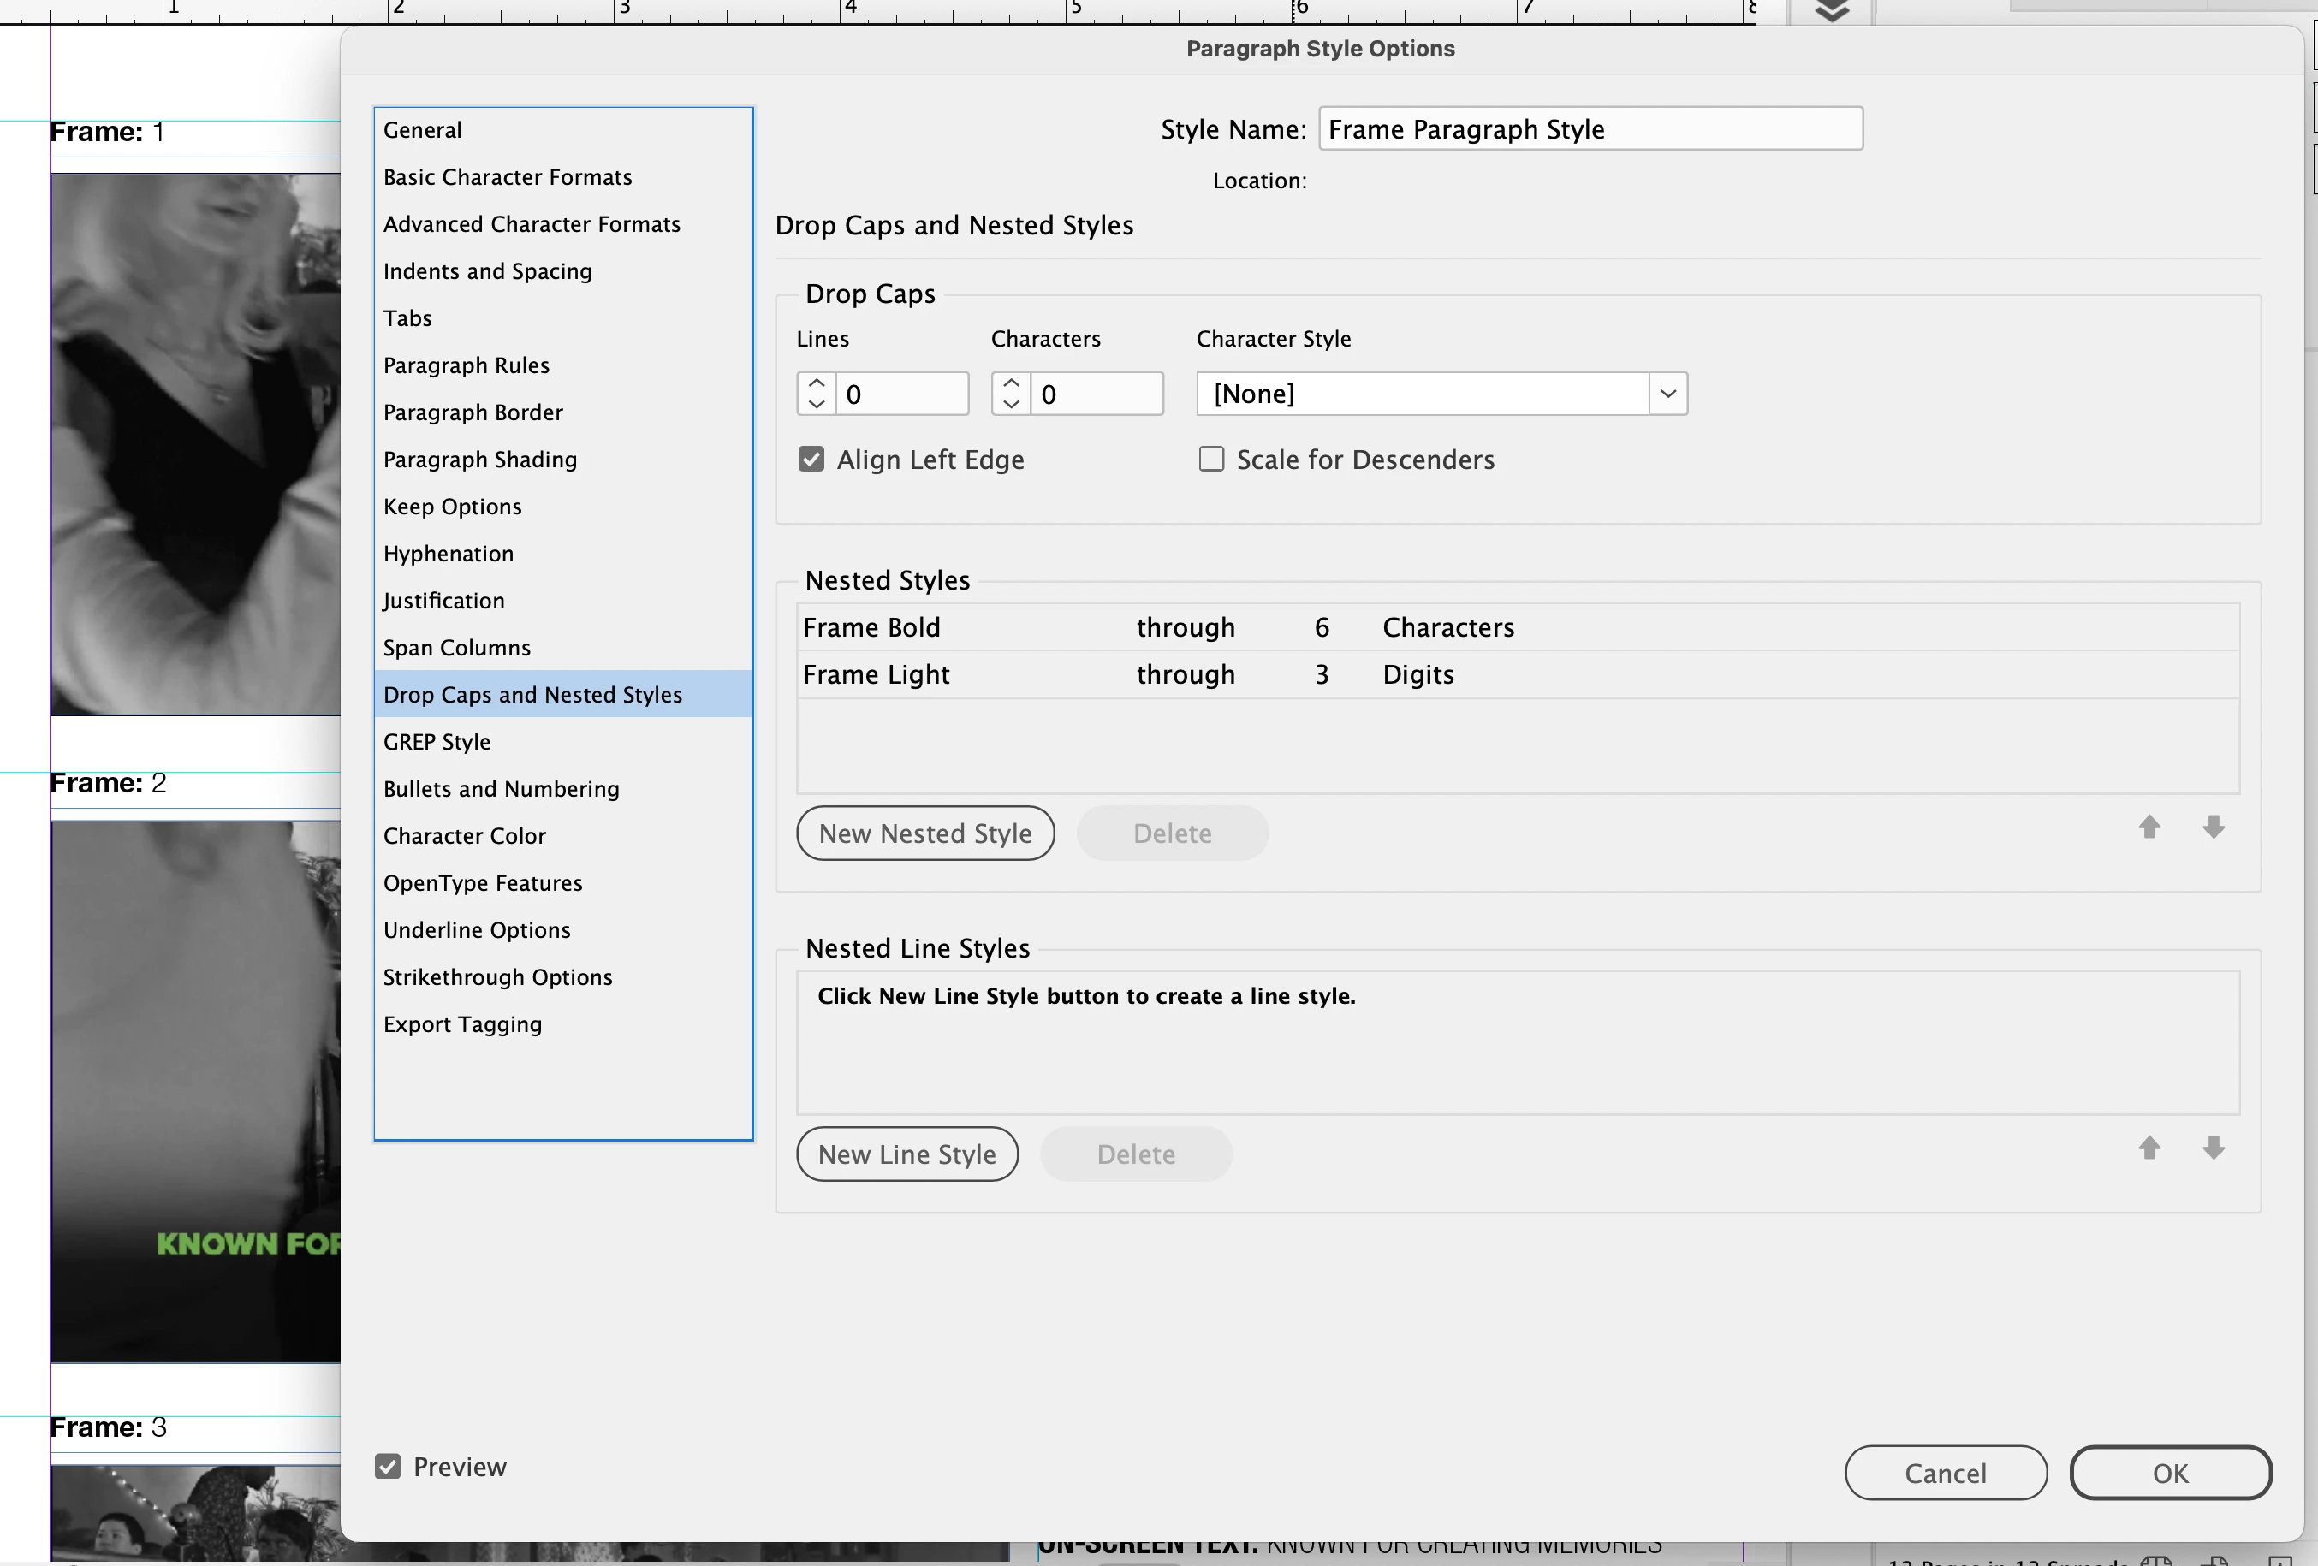2318x1566 pixels.
Task: Enable Scale for Descenders checkbox
Action: pos(1211,460)
